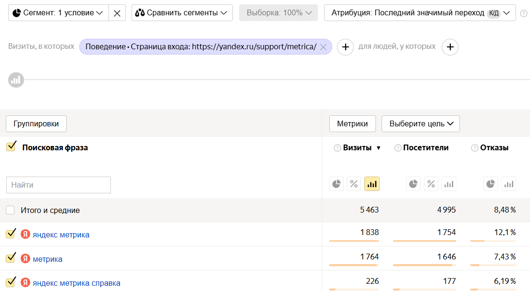Click the Группировки button
530x291 pixels.
click(x=36, y=123)
